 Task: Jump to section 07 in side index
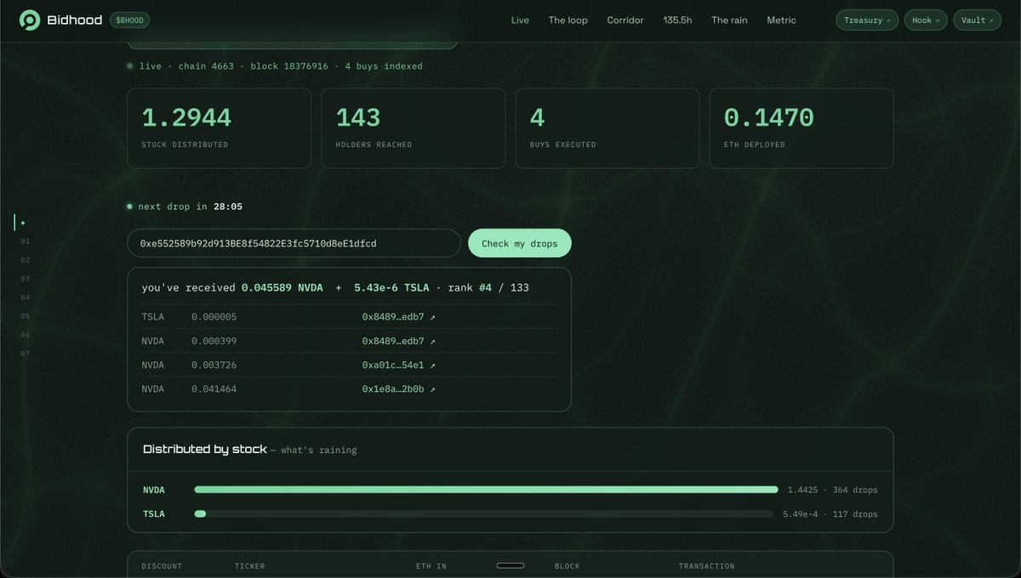[x=26, y=354]
